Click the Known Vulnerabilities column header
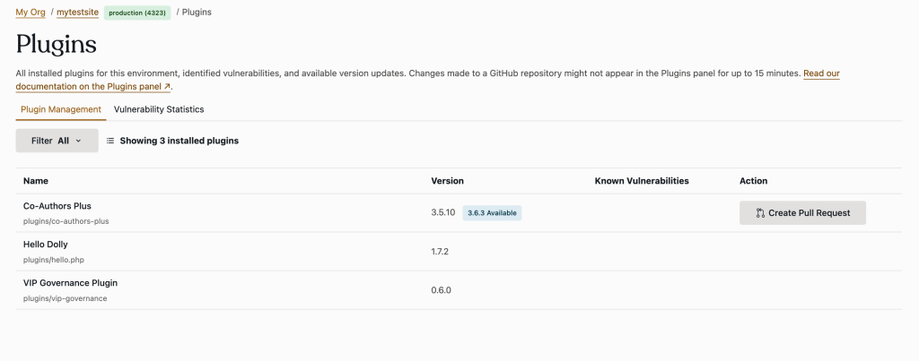919x361 pixels. (x=641, y=181)
